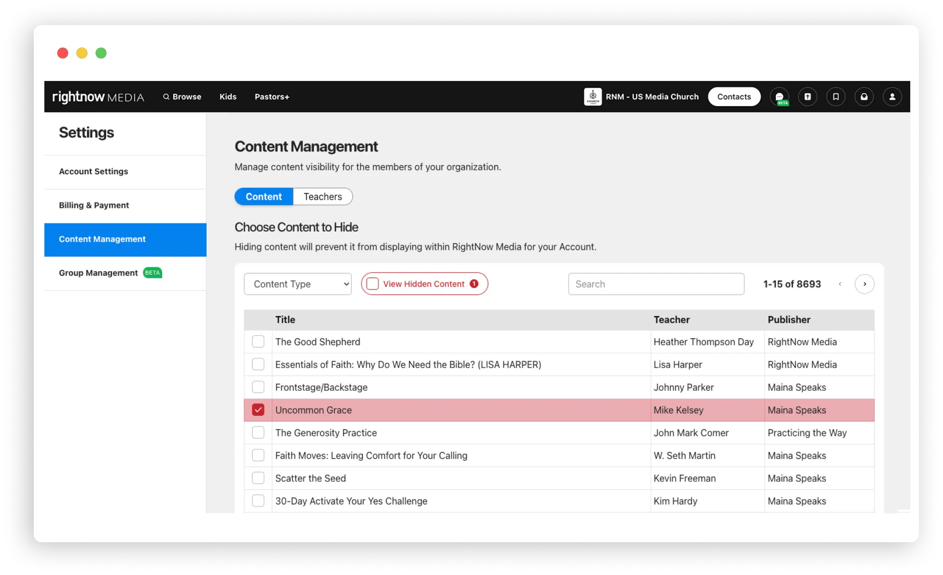This screenshot has width=943, height=575.
Task: Open the chat BETA icon in header
Action: point(779,96)
